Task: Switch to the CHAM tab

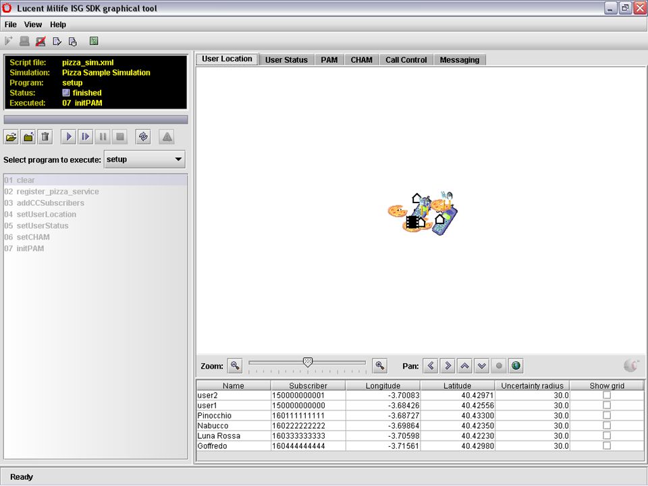Action: [362, 60]
